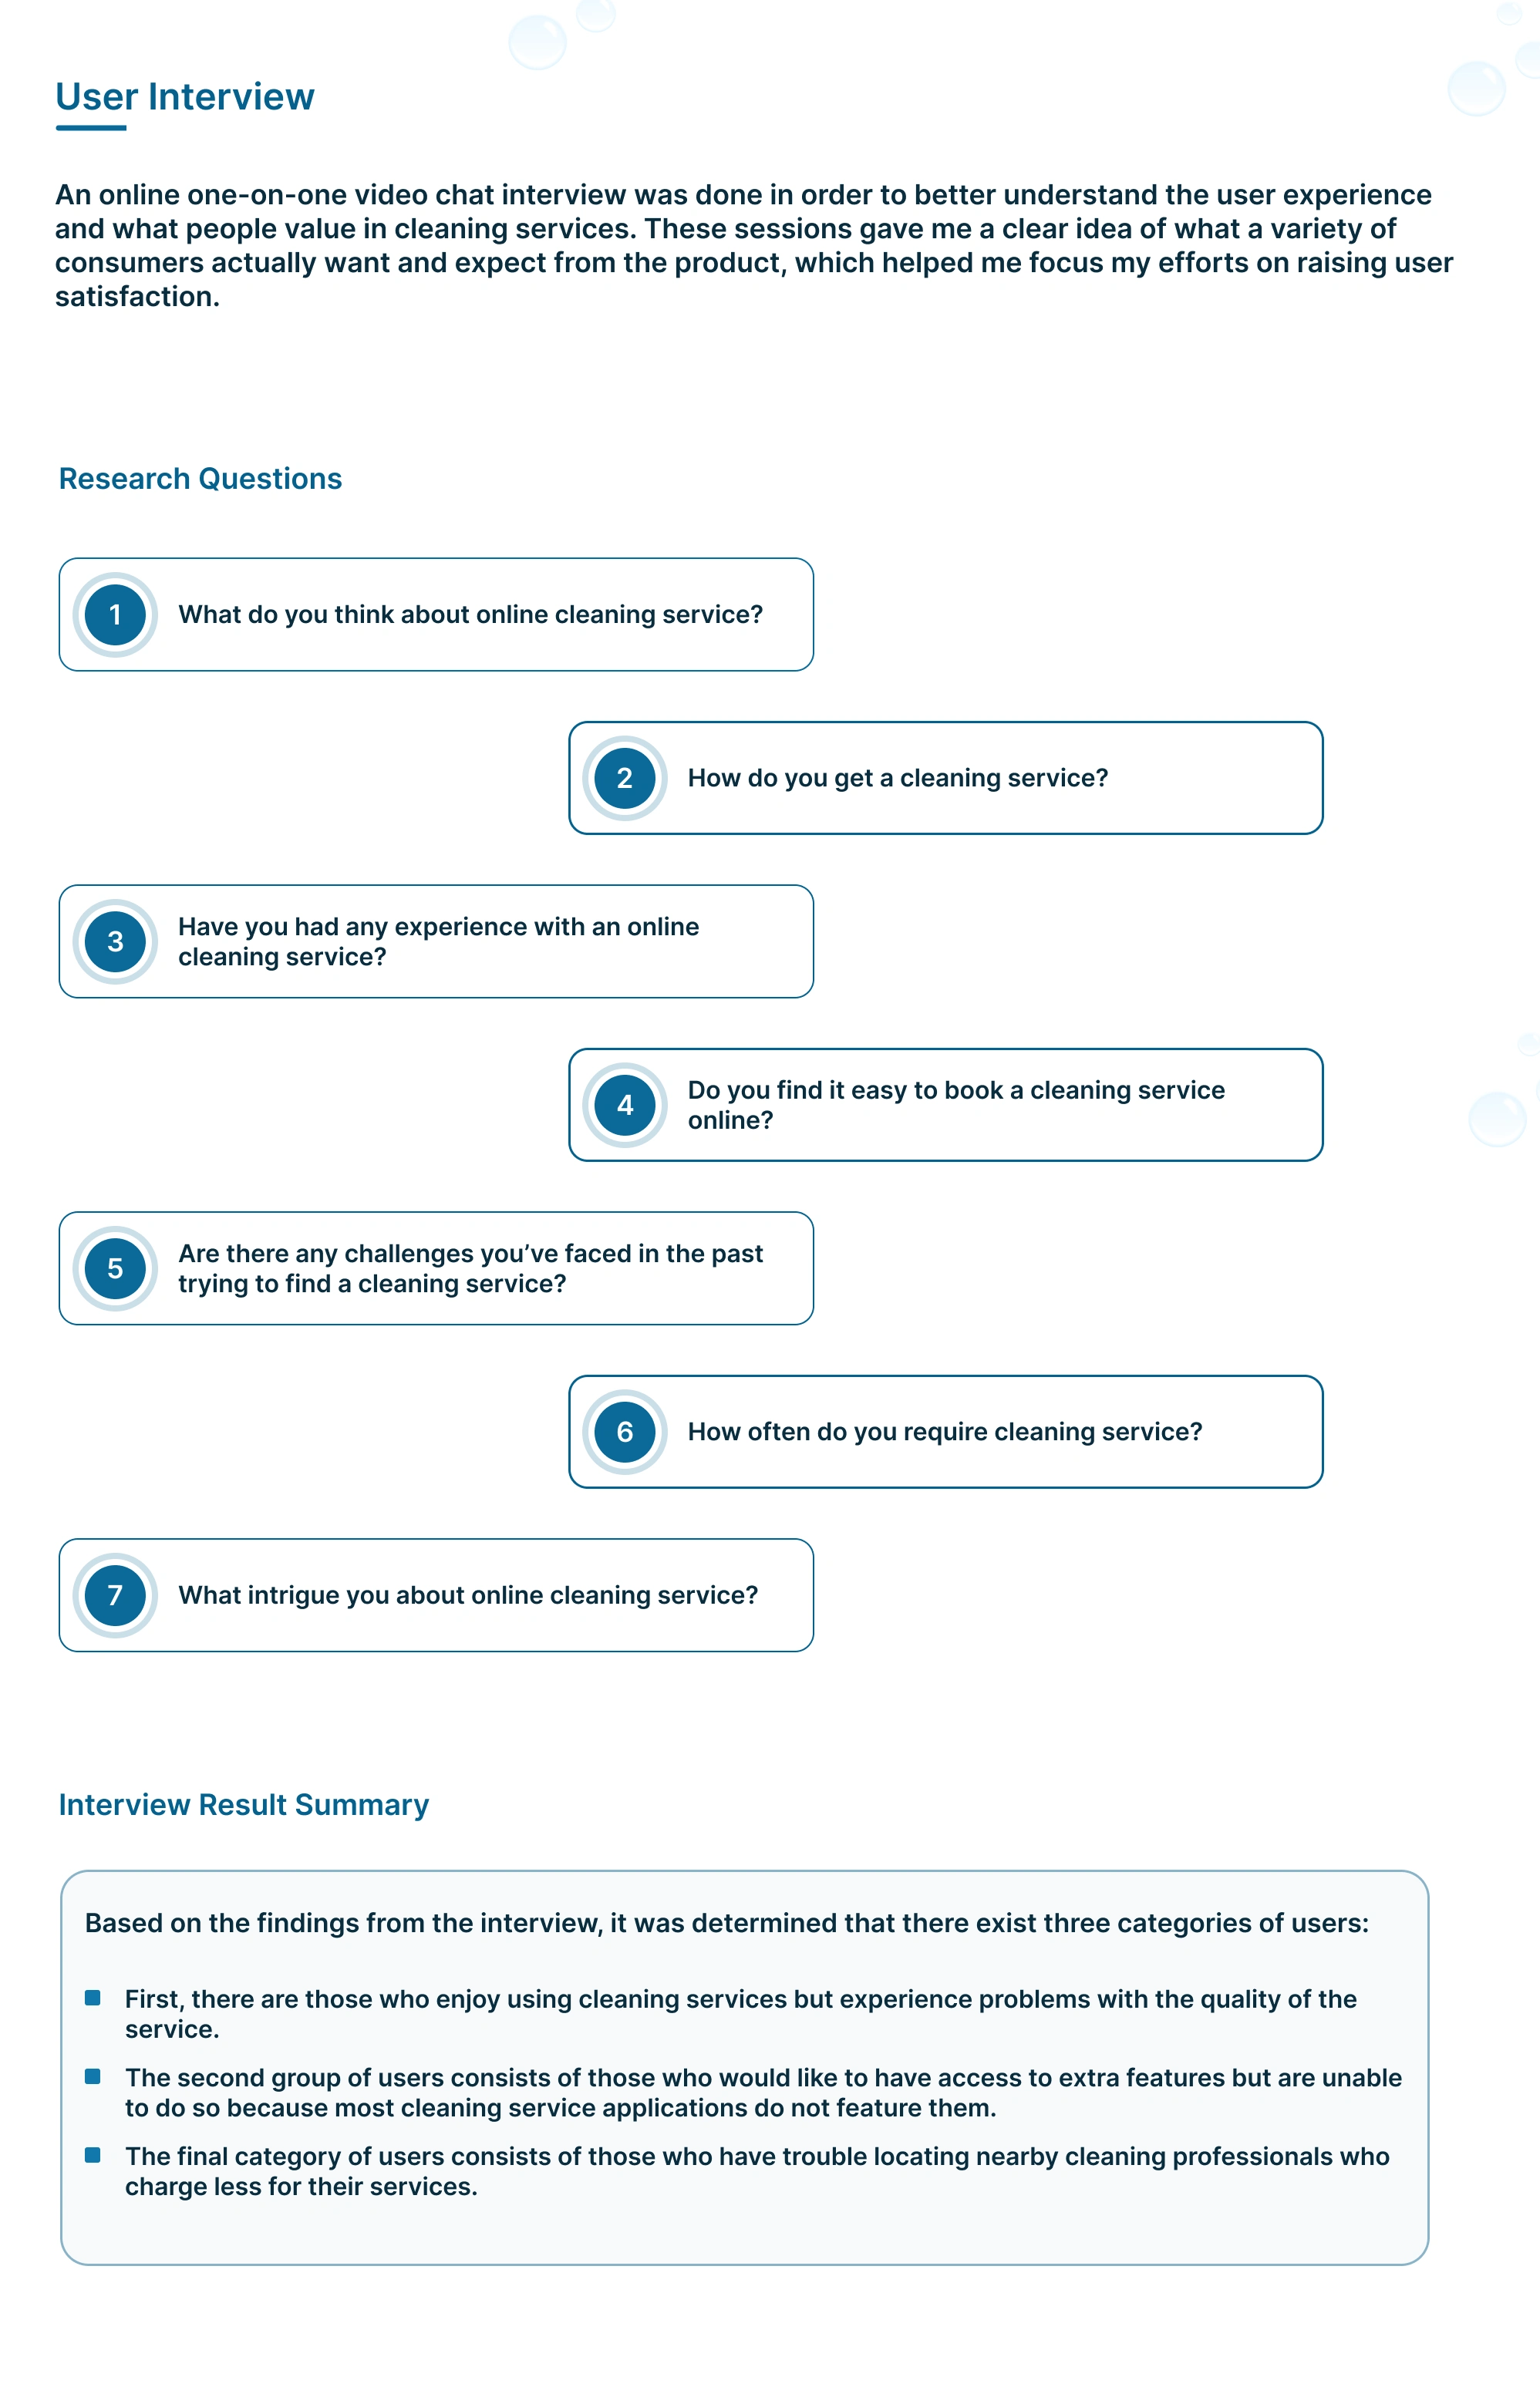Viewport: 1540px width, 2394px height.
Task: Click the "Interview Result Summary" heading
Action: tap(244, 1804)
